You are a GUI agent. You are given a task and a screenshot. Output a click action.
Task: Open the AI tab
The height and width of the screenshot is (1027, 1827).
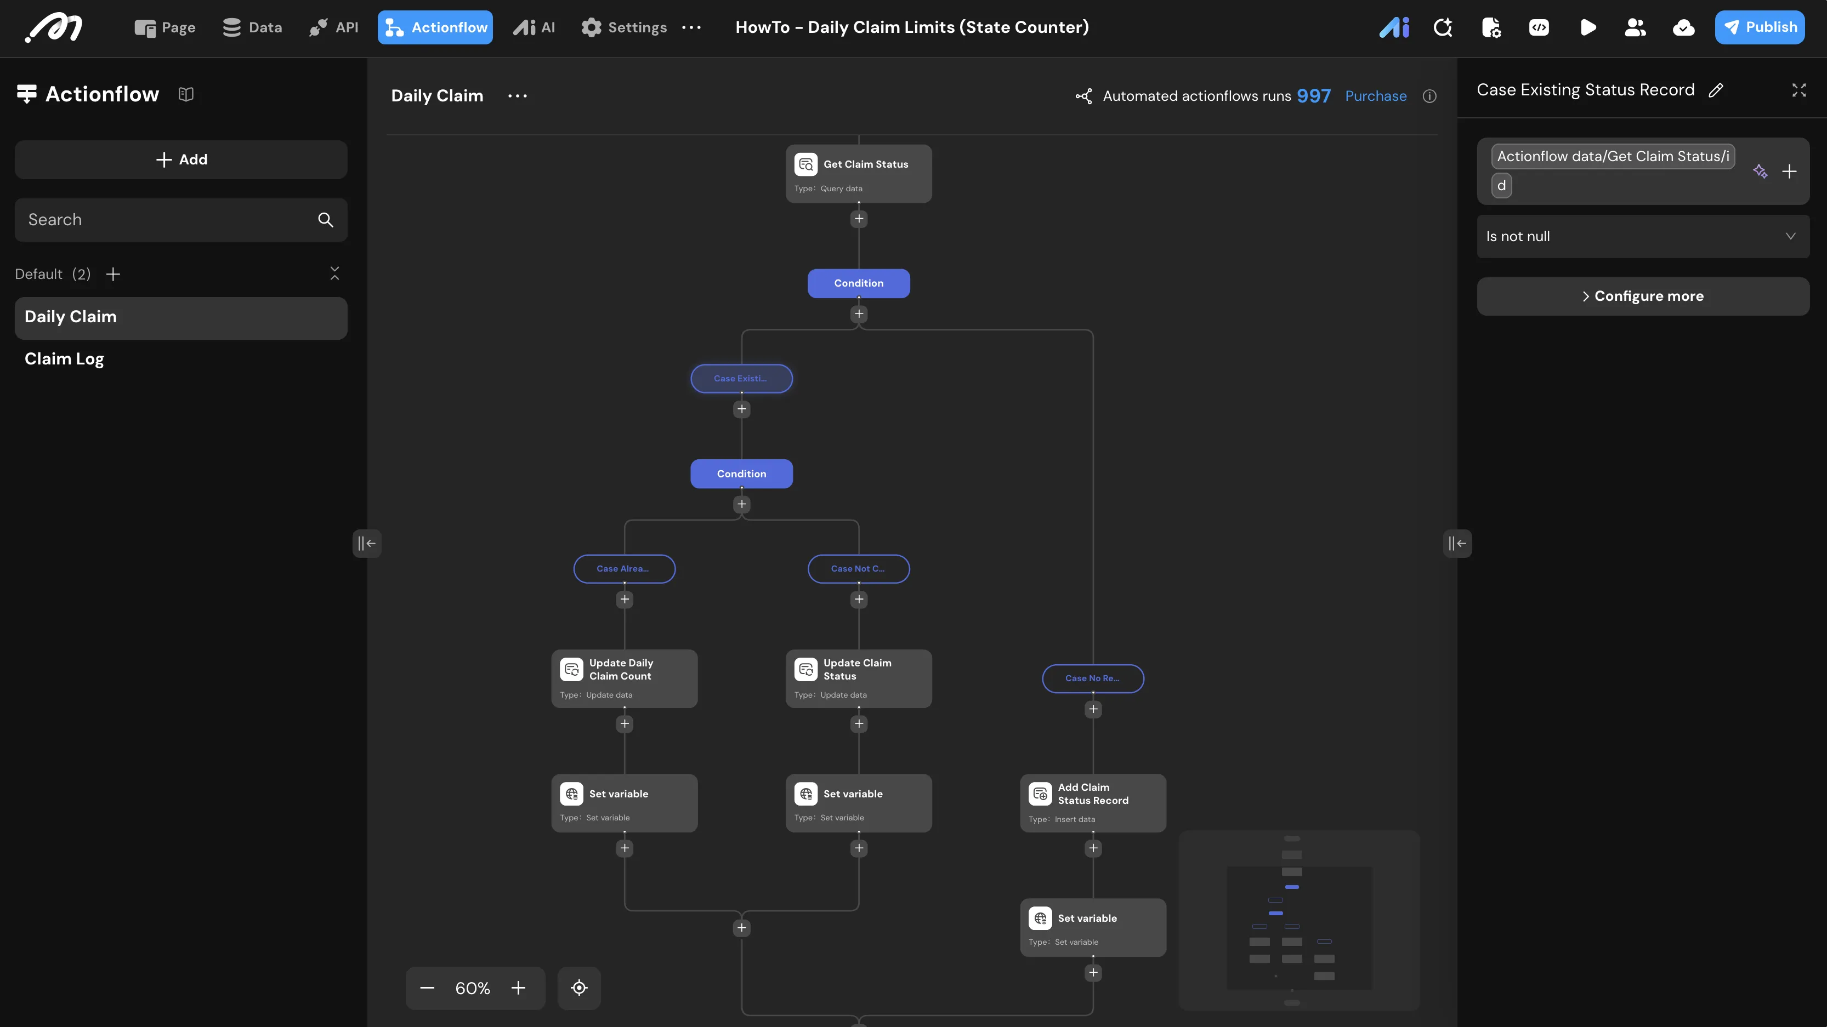(534, 27)
